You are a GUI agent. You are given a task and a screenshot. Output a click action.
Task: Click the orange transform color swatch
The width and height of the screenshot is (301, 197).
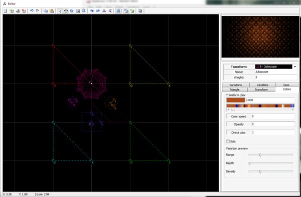(236, 100)
